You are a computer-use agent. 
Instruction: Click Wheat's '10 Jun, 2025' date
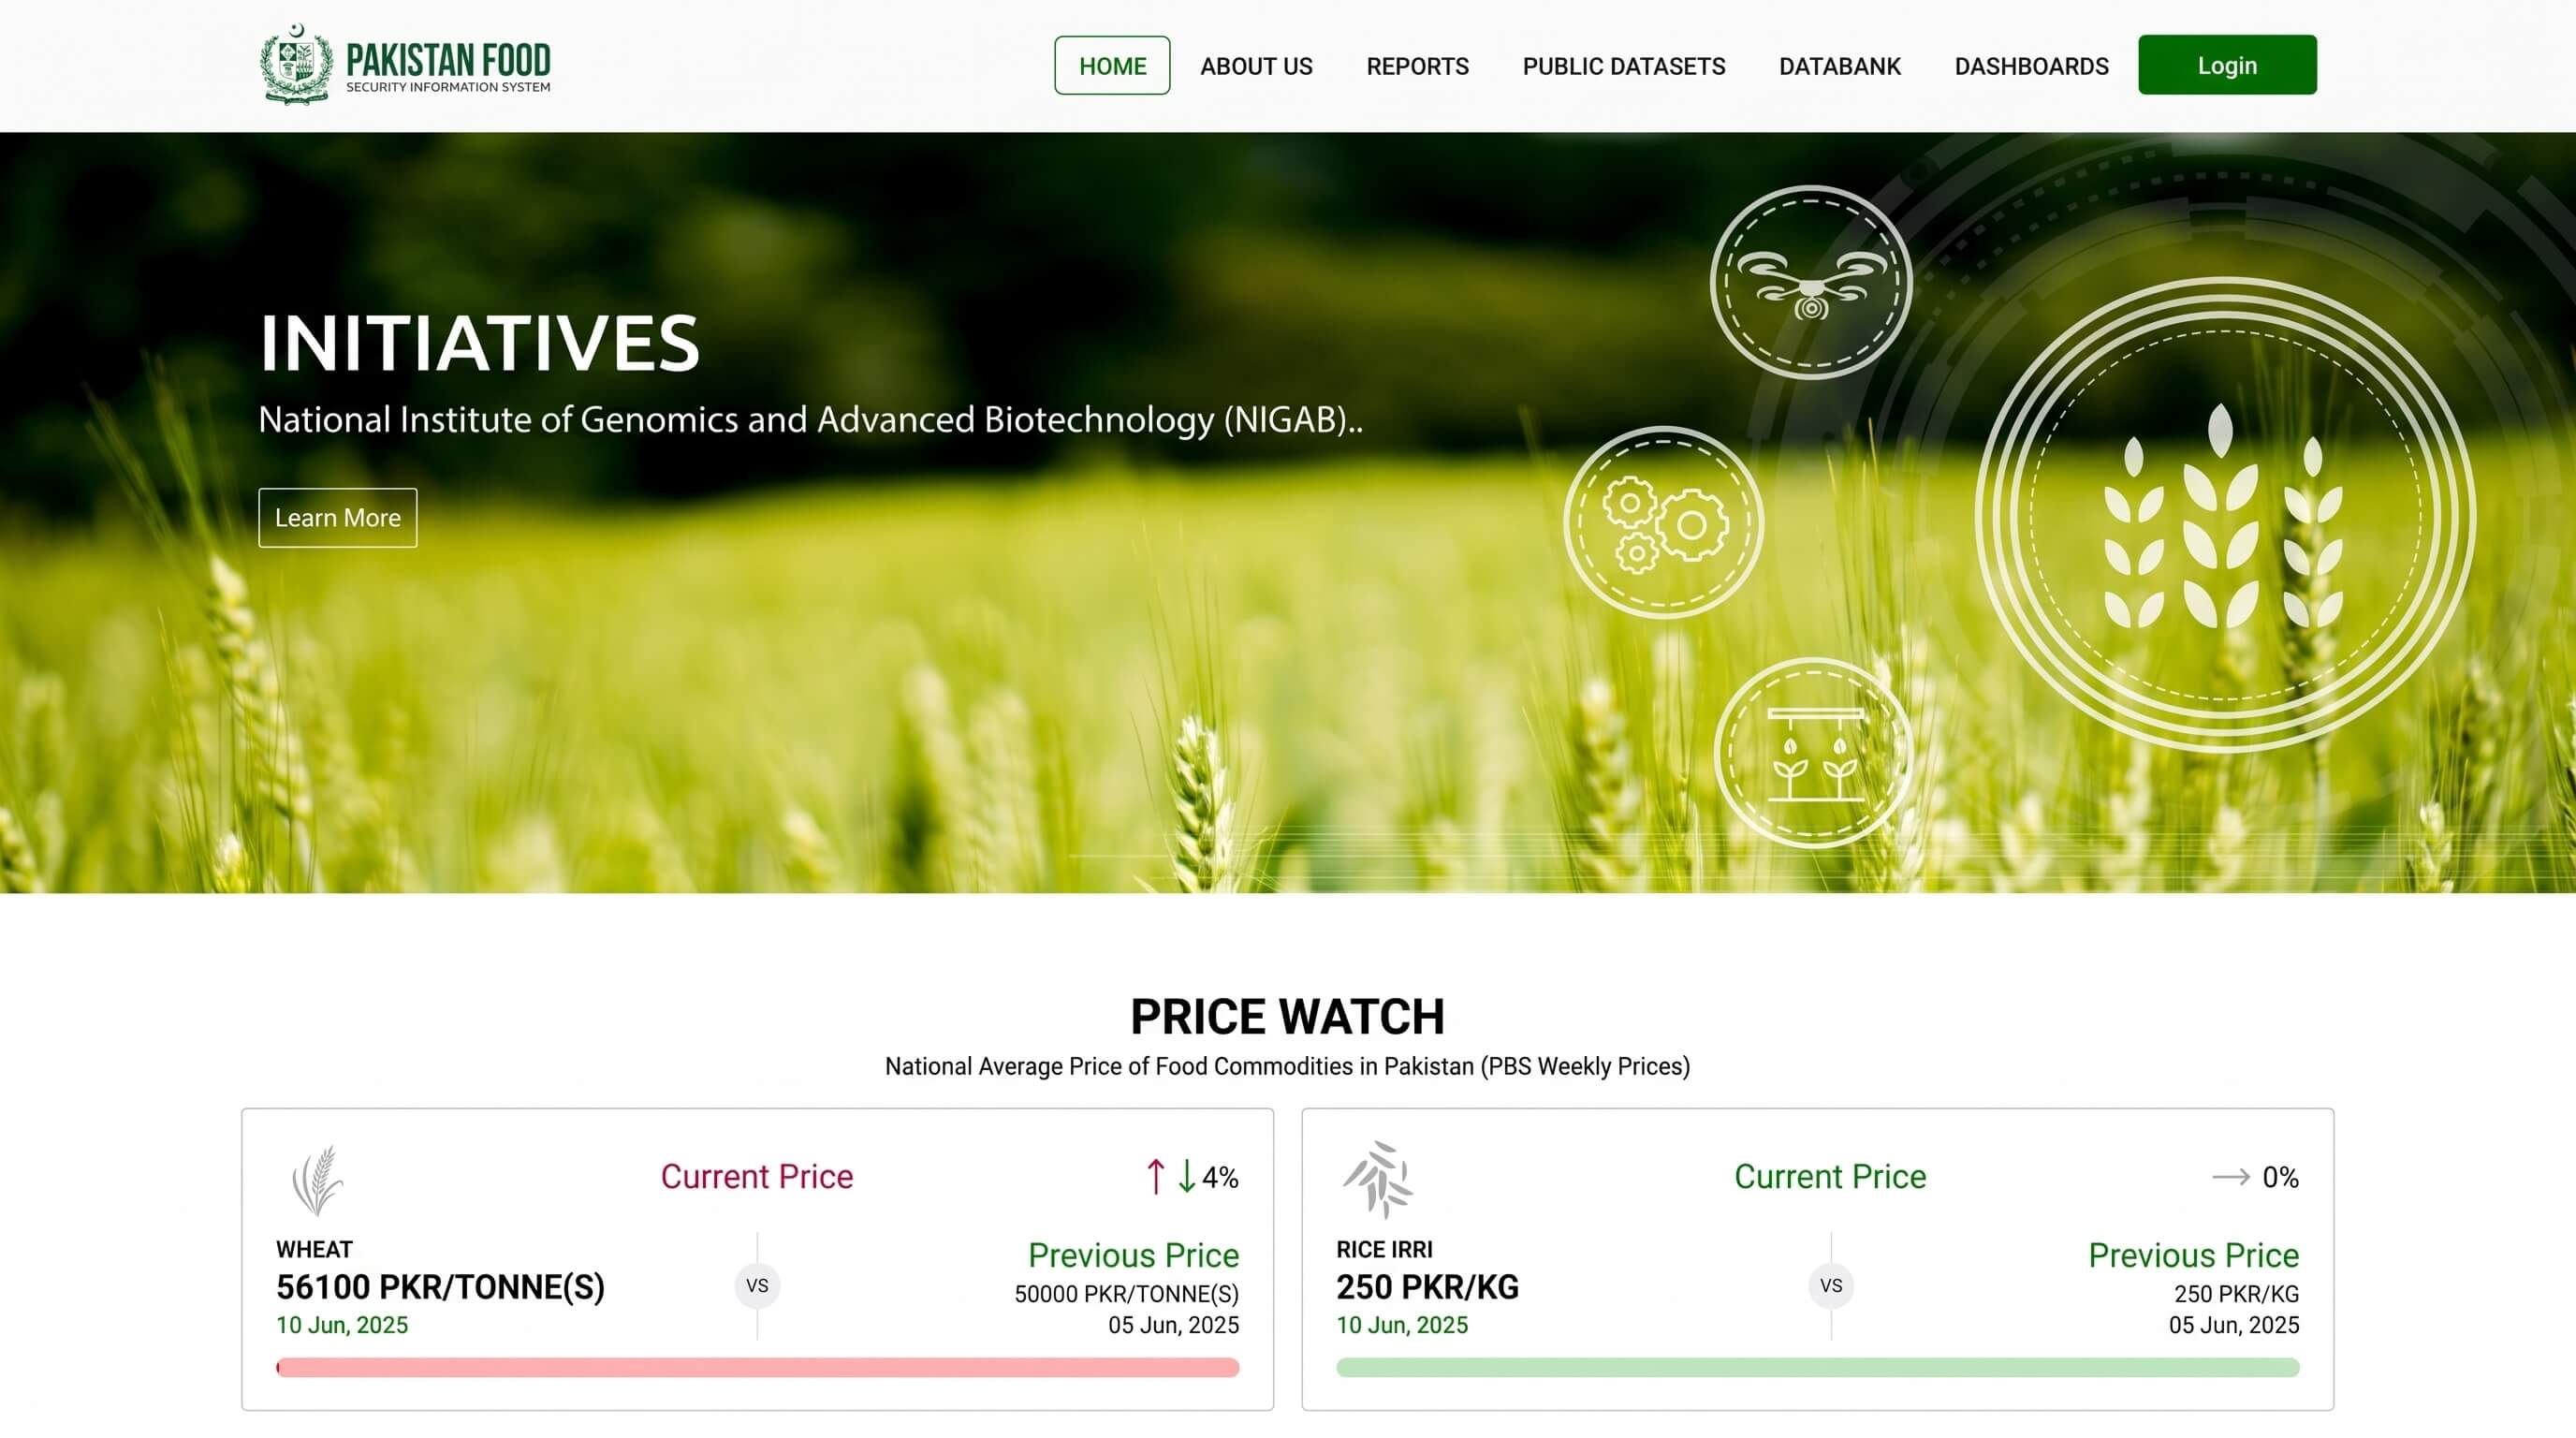click(x=342, y=1325)
